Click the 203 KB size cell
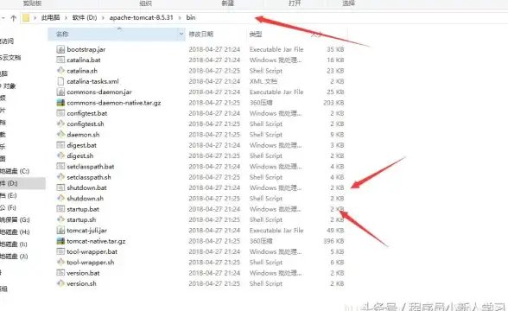 click(333, 103)
